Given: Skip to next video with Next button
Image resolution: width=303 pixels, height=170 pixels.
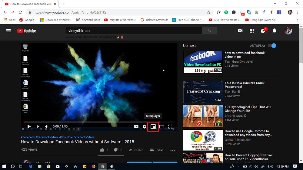Looking at the screenshot, I should [x=39, y=126].
